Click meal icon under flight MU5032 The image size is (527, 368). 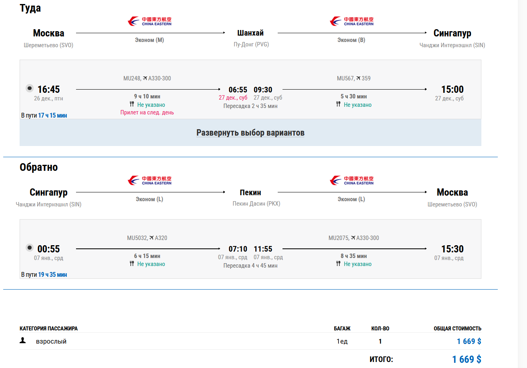(x=132, y=264)
